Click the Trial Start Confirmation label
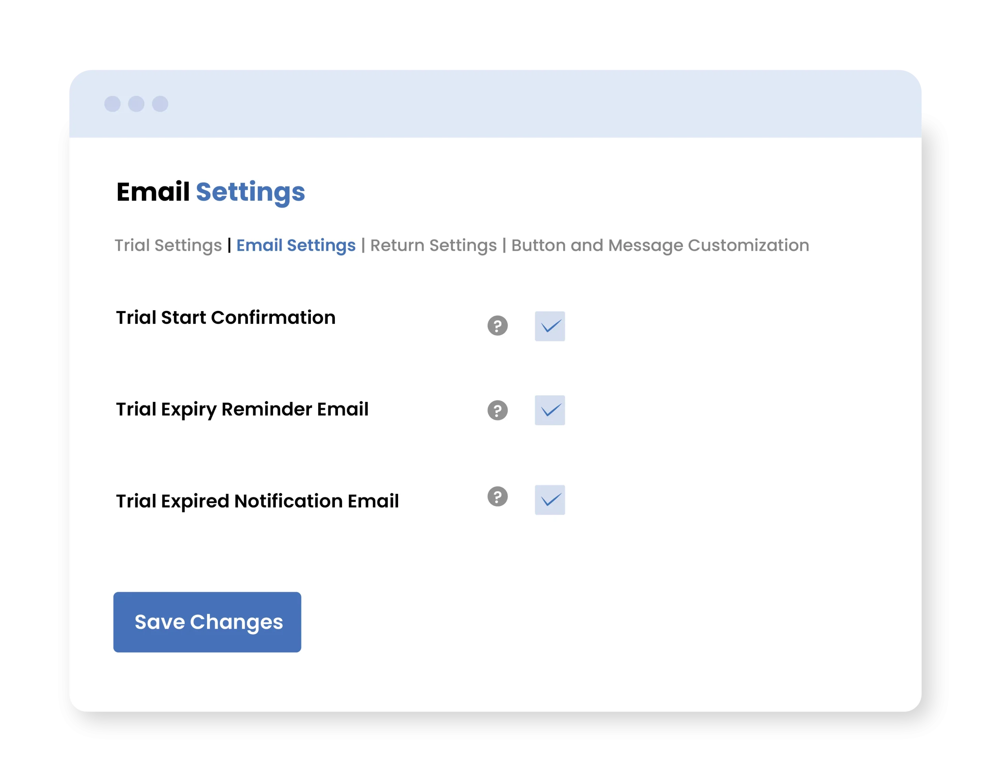Image resolution: width=1006 pixels, height=765 pixels. (226, 317)
